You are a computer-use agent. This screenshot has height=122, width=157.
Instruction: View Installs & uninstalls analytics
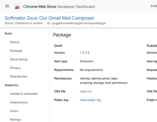24,94
